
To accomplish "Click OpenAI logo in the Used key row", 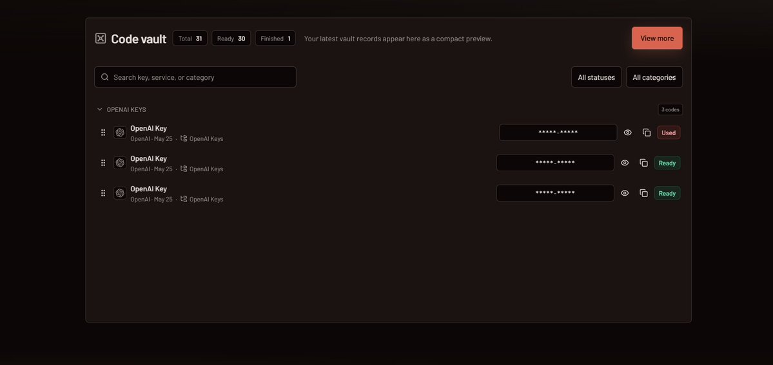I will [x=120, y=133].
